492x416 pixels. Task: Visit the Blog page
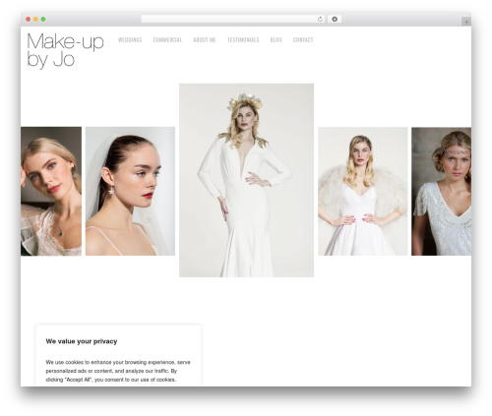(x=276, y=40)
